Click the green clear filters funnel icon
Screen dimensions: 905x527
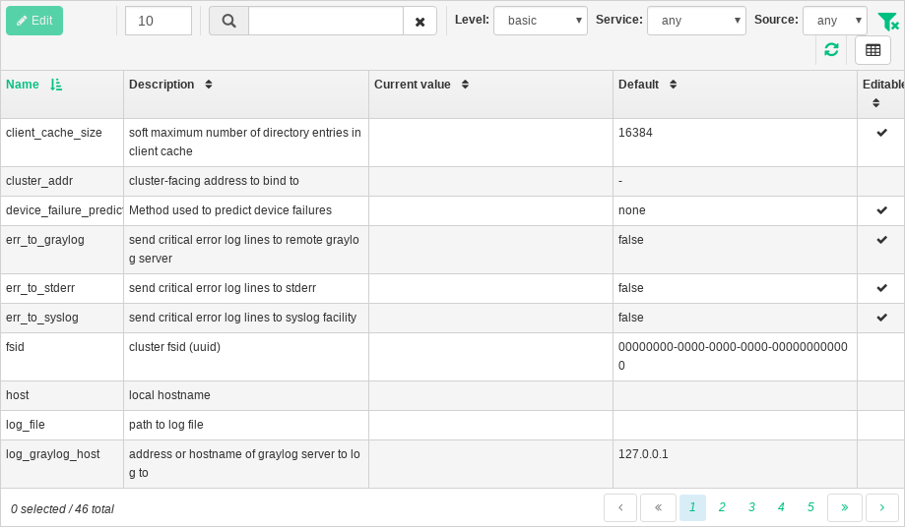coord(887,22)
